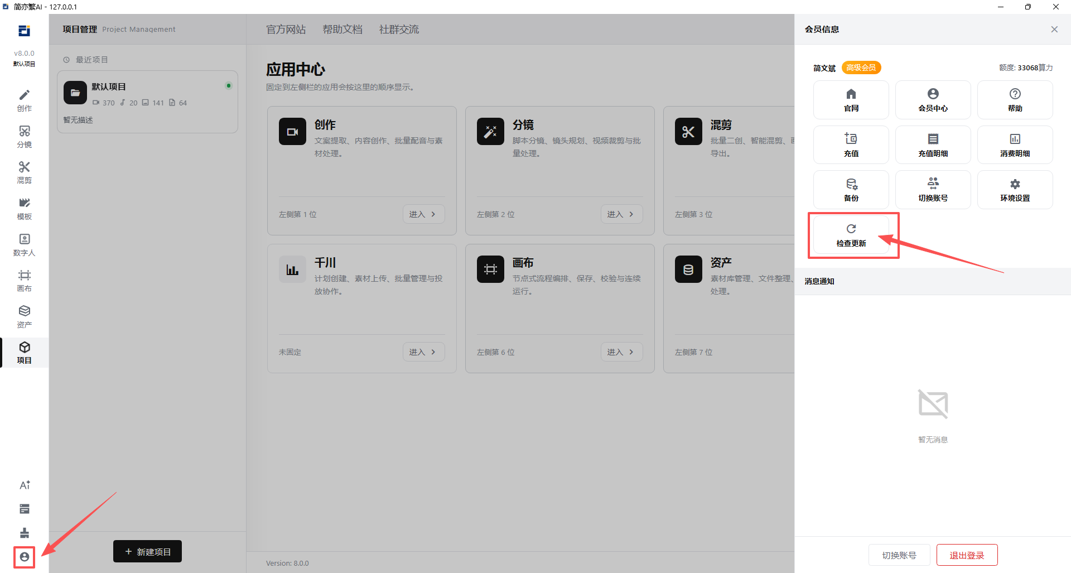Open 社群交流 top menu item
Viewport: 1071px width, 573px height.
click(399, 30)
